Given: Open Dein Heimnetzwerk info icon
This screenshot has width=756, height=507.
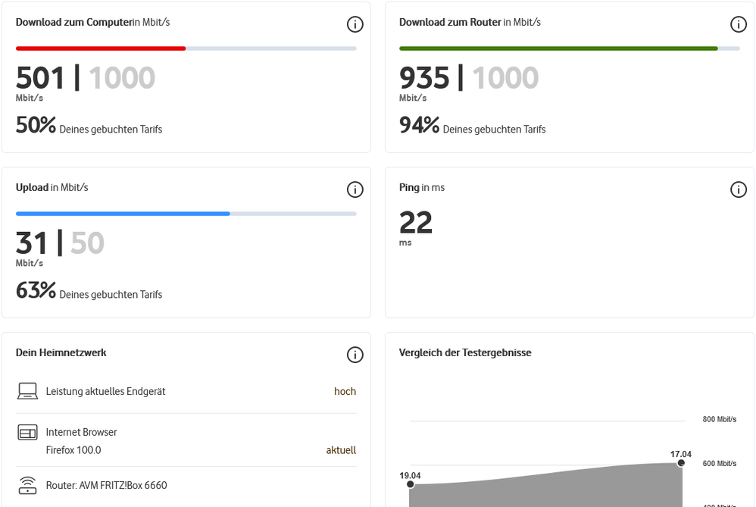Looking at the screenshot, I should point(355,355).
